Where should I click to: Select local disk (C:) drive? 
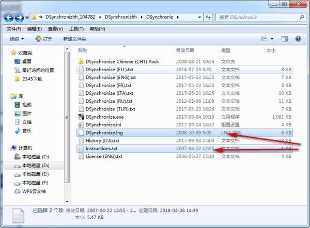point(35,156)
